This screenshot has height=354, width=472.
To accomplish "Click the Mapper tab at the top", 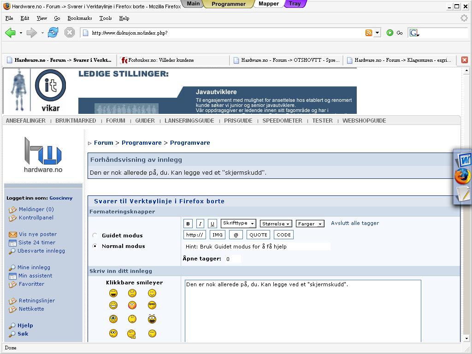I will (x=269, y=4).
